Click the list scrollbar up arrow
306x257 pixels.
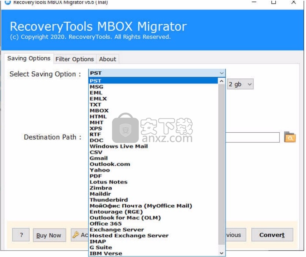(221, 81)
